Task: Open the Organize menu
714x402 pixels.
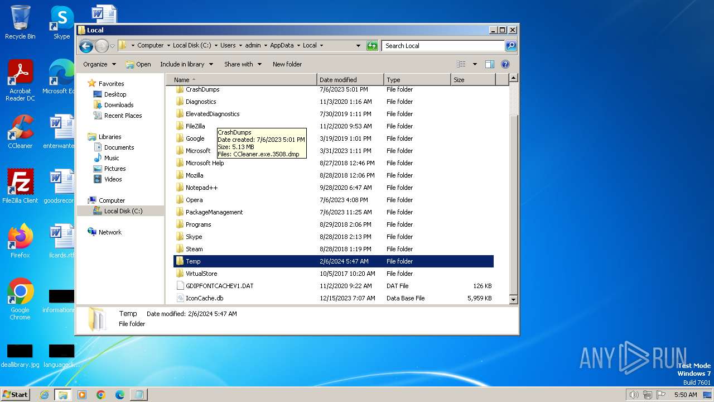Action: coord(99,64)
